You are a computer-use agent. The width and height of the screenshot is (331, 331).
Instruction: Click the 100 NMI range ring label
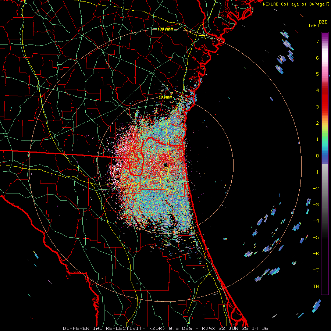[165, 29]
